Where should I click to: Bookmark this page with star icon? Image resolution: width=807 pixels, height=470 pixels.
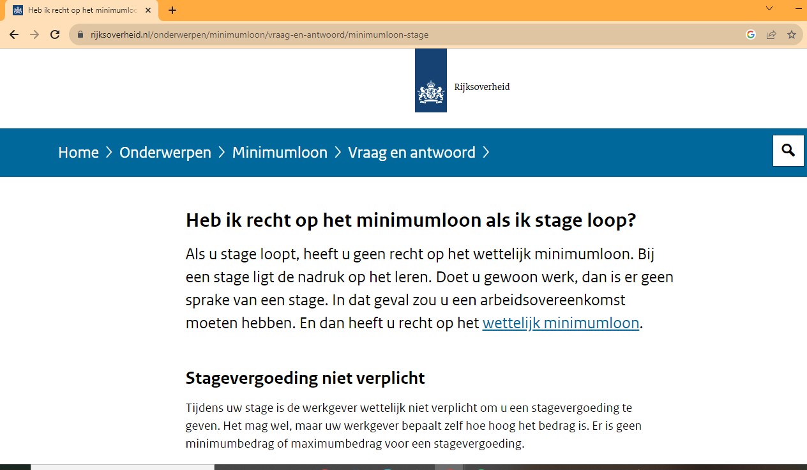tap(792, 34)
